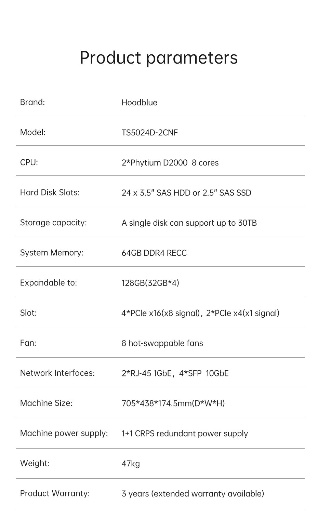Click the 30TB storage capacity text
The width and height of the screenshot is (318, 531).
189,223
